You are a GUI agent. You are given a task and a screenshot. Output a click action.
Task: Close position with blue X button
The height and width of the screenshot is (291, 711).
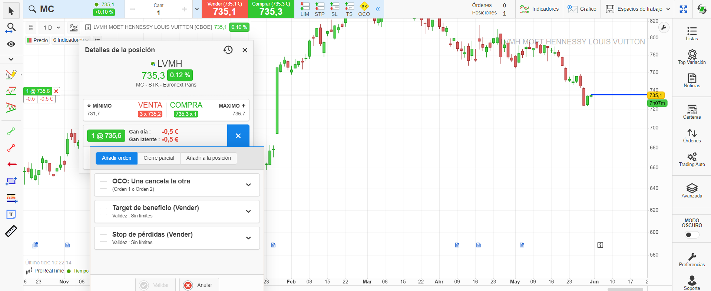(238, 136)
